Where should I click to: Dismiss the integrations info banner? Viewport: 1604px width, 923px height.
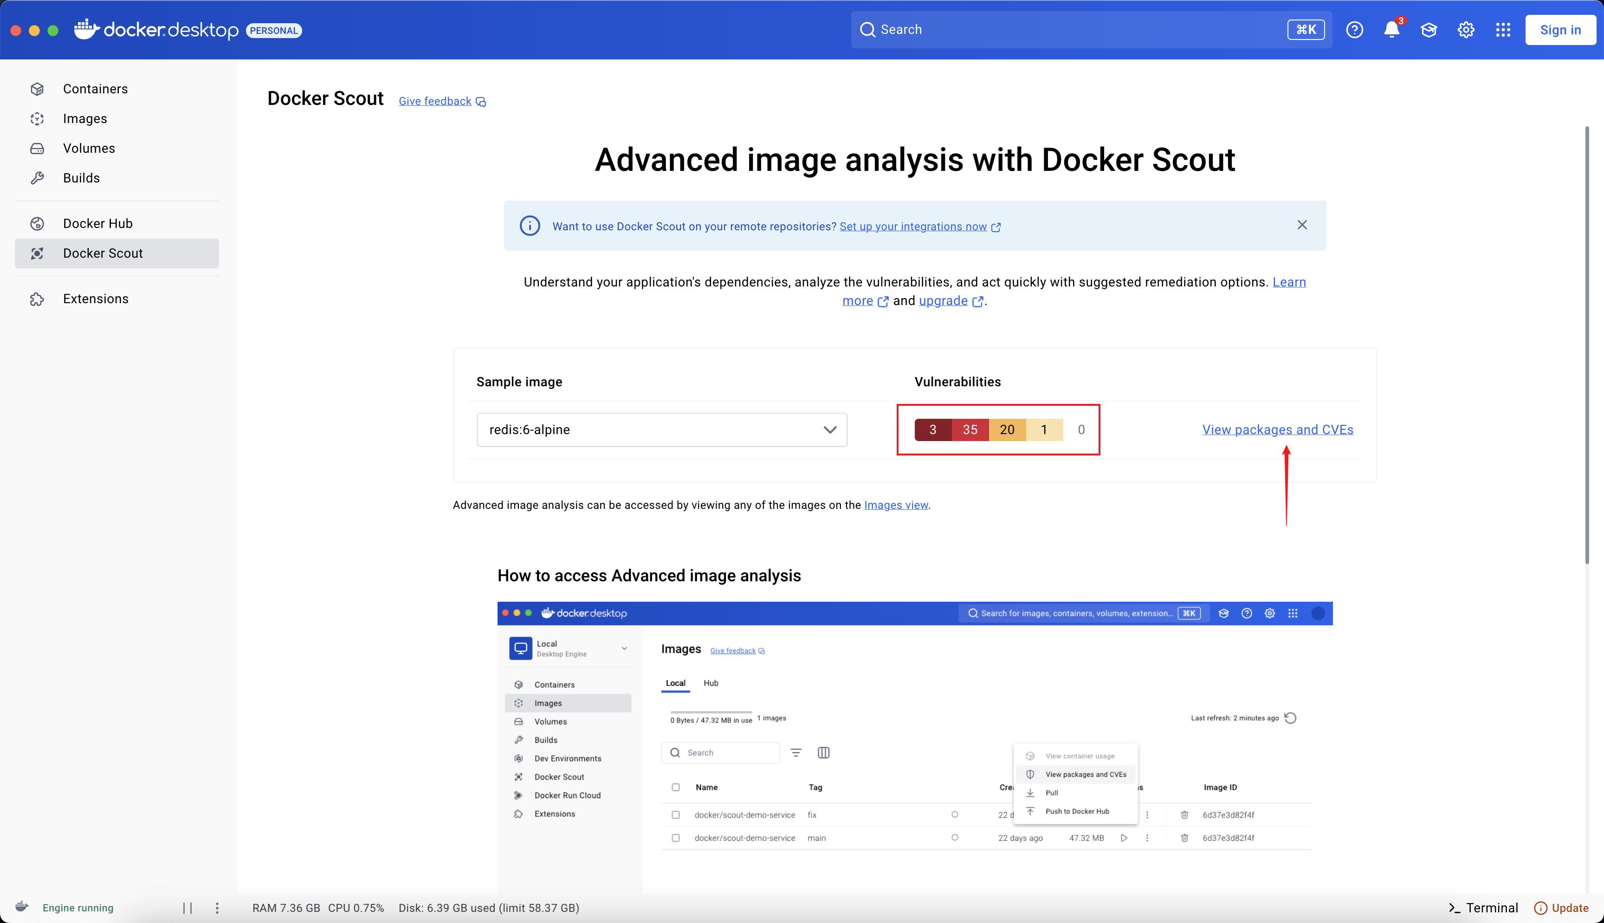[1302, 225]
